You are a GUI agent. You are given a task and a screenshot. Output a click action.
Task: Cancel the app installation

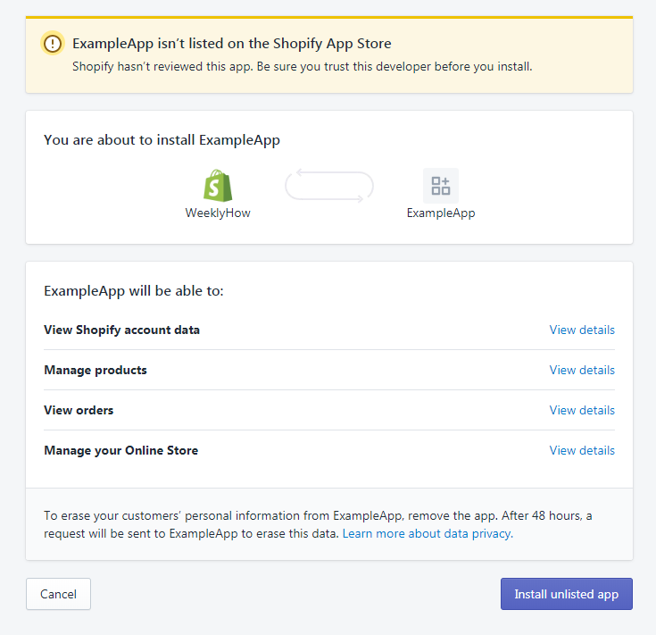pos(58,594)
